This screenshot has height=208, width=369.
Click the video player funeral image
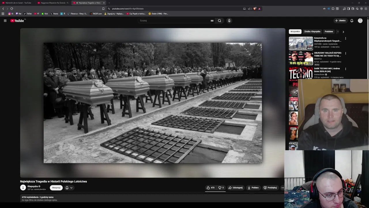tap(153, 103)
